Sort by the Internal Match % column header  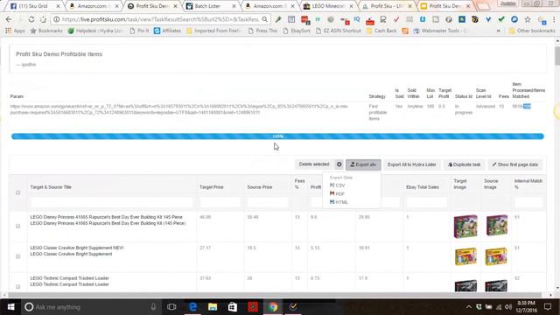click(x=528, y=184)
